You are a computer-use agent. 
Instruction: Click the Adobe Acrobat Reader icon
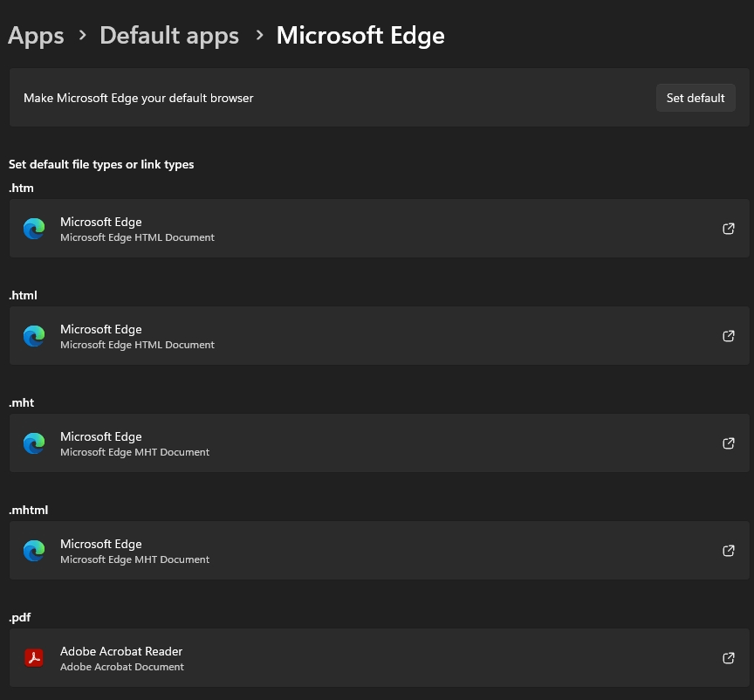(34, 658)
